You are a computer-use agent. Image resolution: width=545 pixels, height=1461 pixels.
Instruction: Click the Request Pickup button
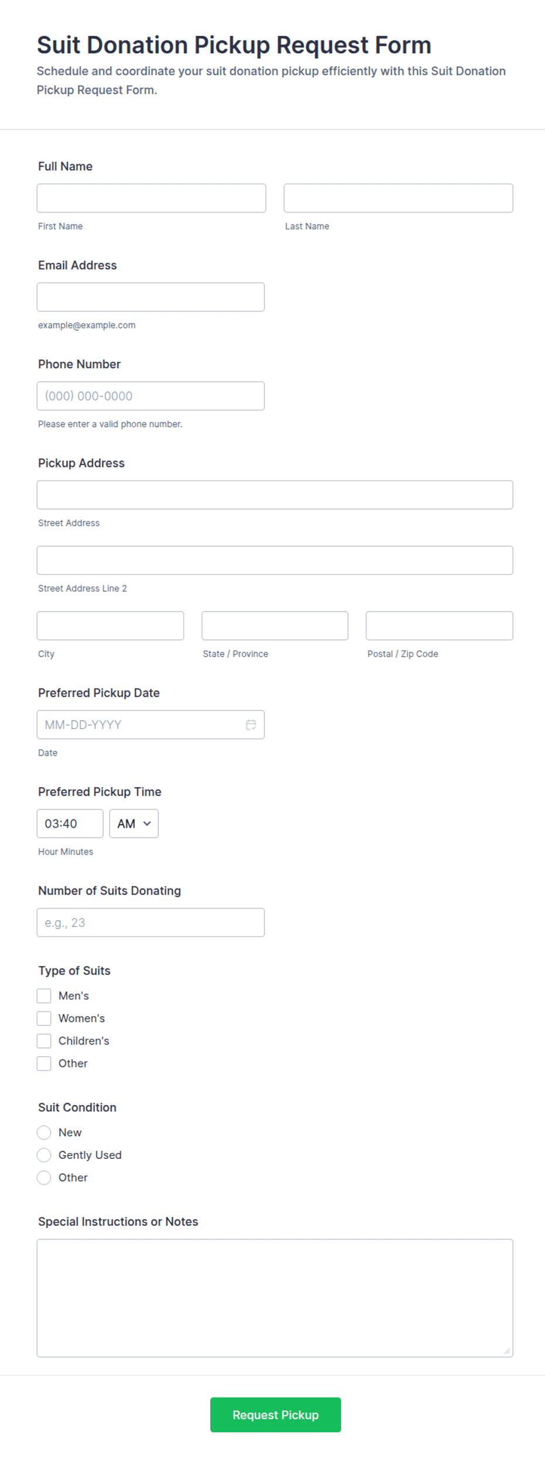pos(275,1415)
